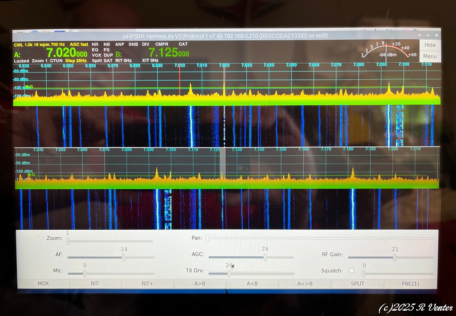Swap VFOs using the A<>B button
456x316 pixels.
tap(305, 284)
